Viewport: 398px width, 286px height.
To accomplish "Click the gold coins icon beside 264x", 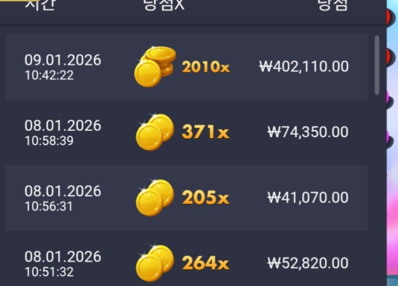I will tap(155, 263).
